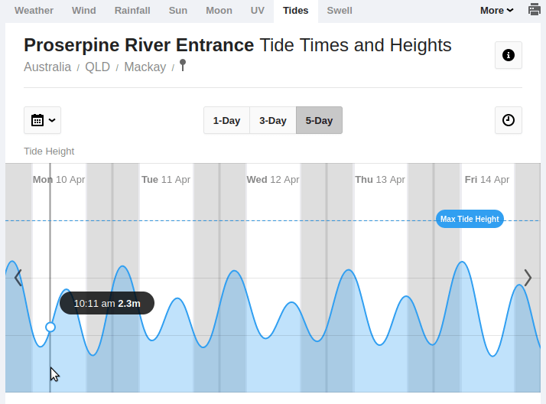Switch to the Swell tab
The image size is (546, 404).
[340, 11]
